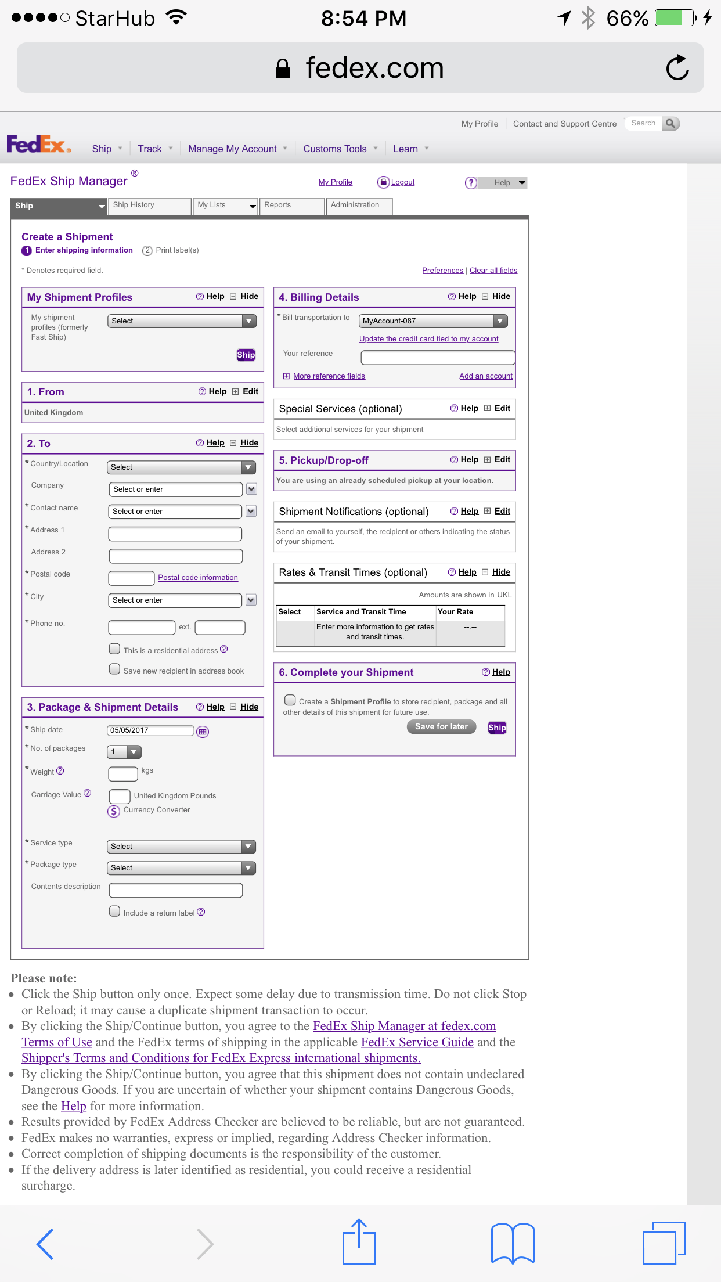The image size is (721, 1282).
Task: Expand the Service type dropdown
Action: coord(182,847)
